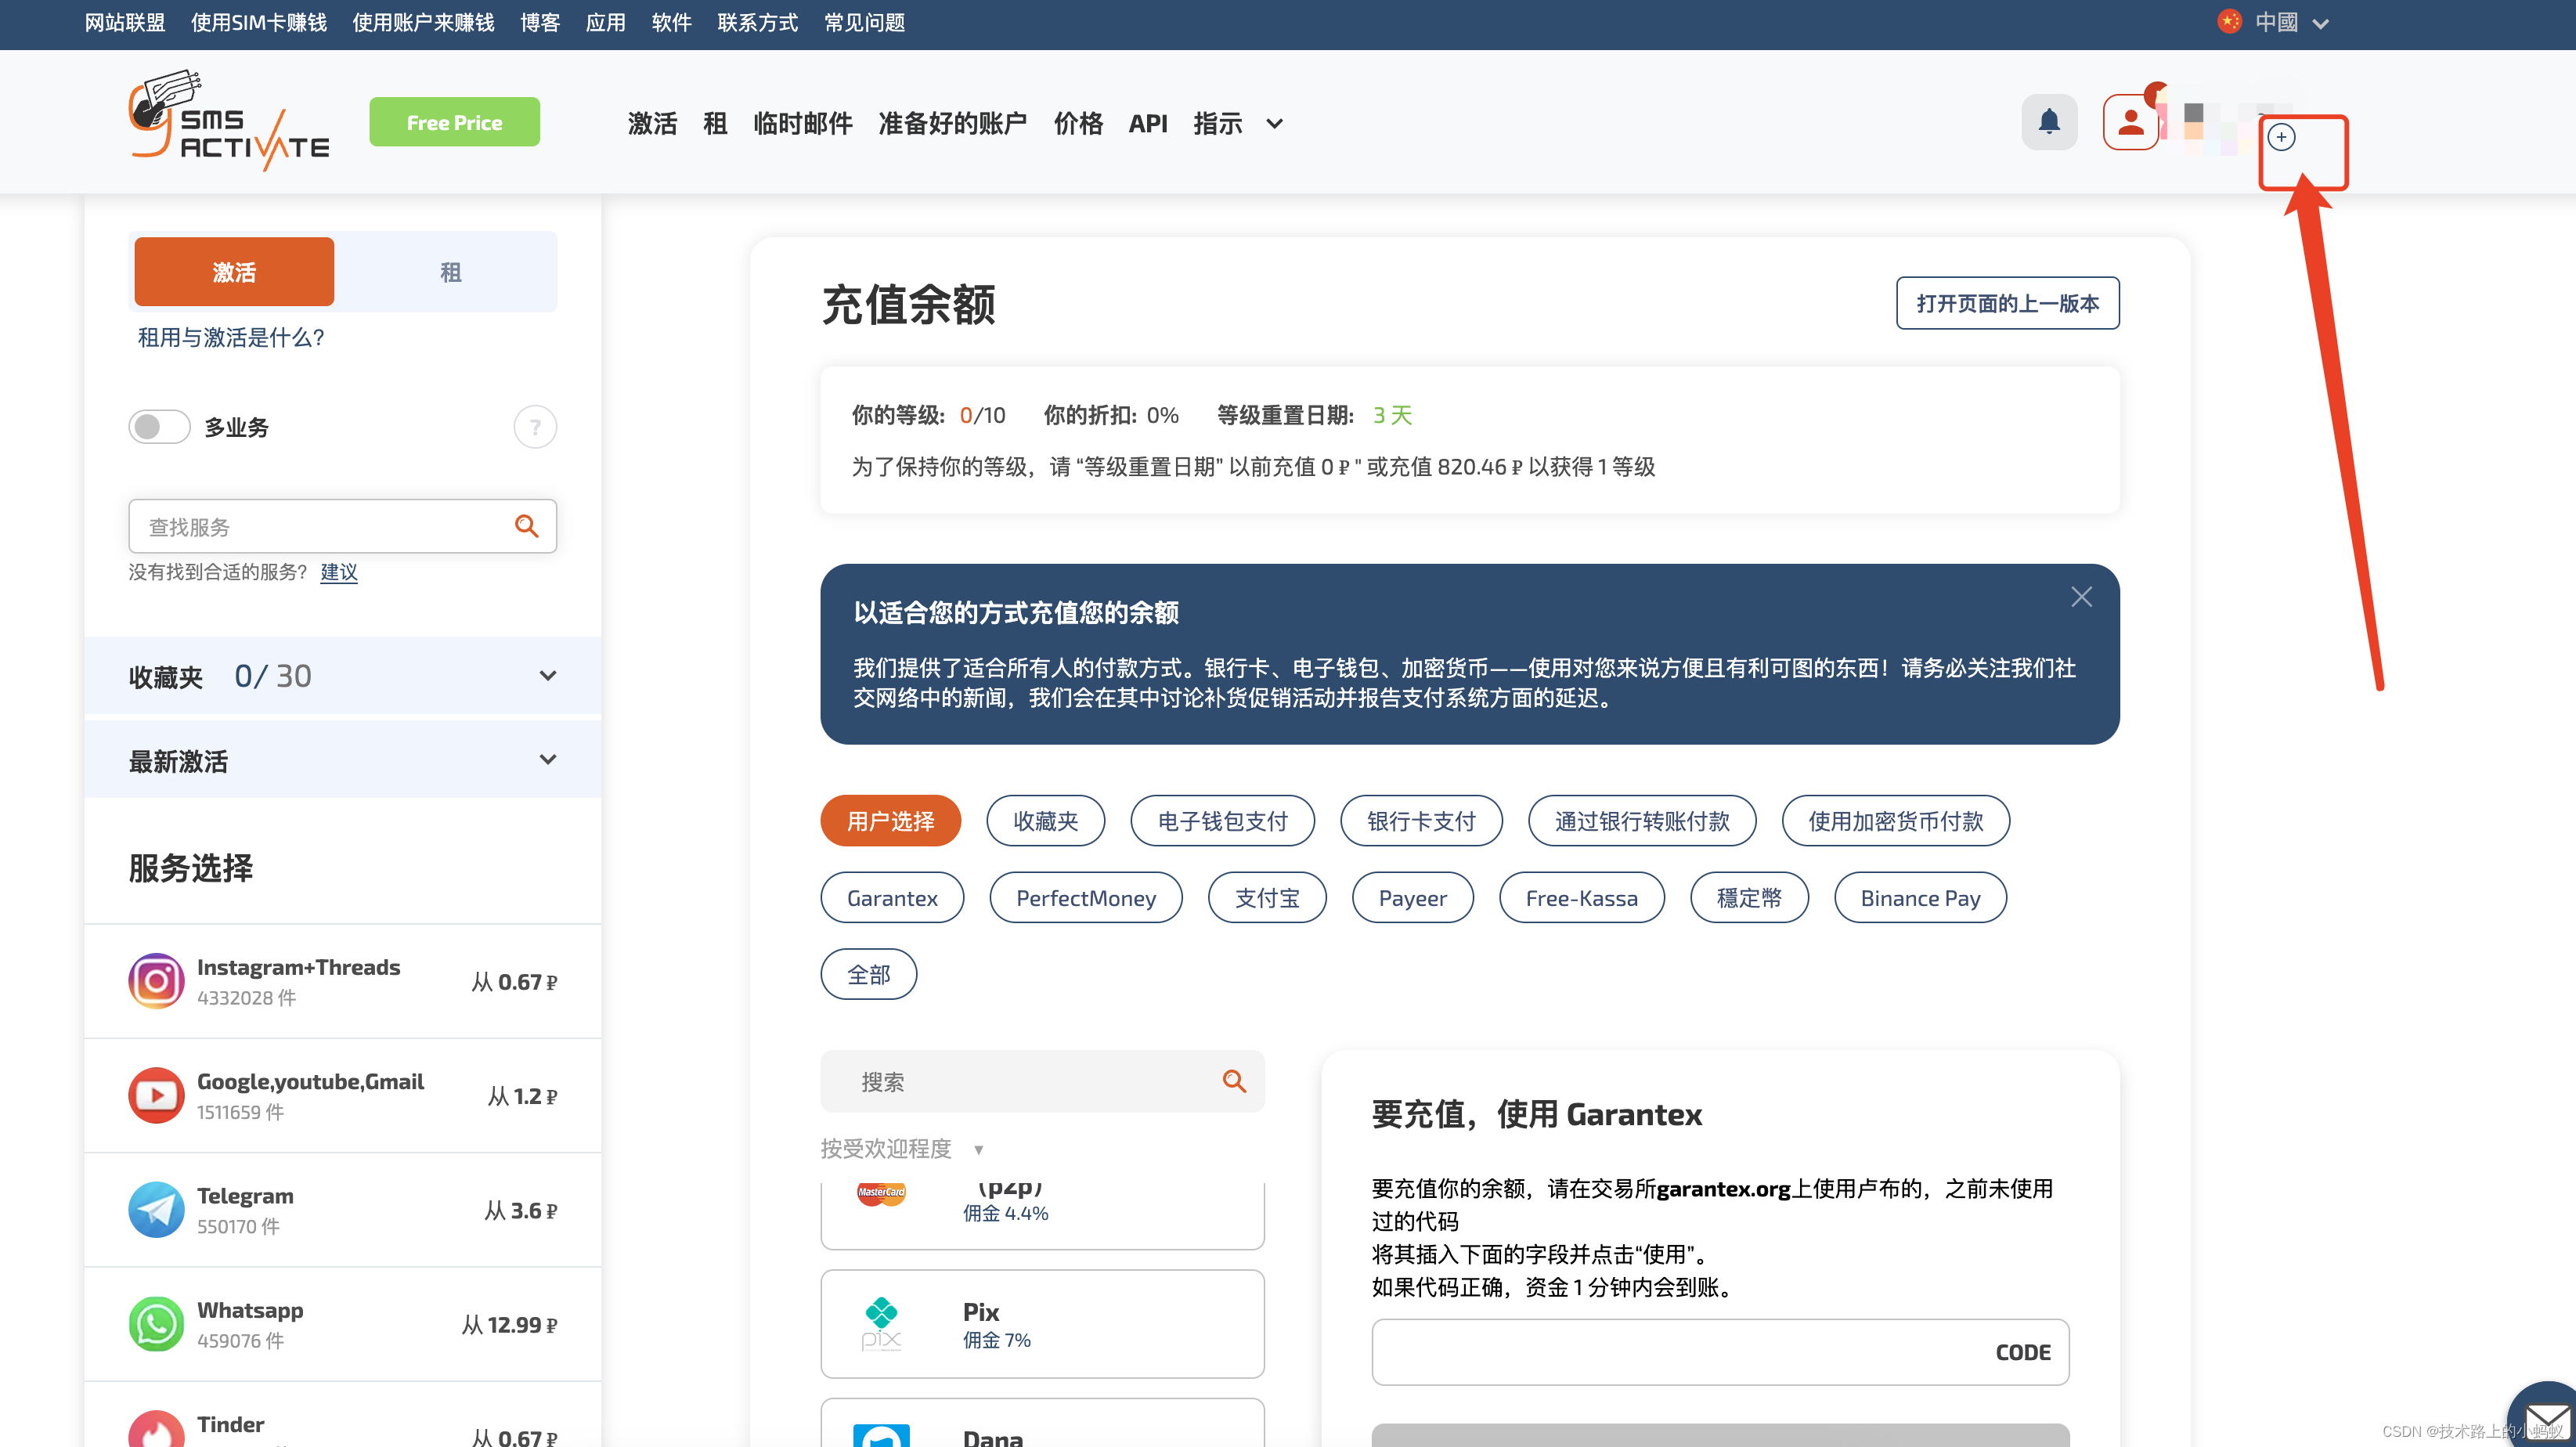Image resolution: width=2576 pixels, height=1447 pixels.
Task: Open the notifications bell icon
Action: (2049, 121)
